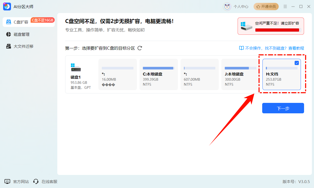Click the 官方网站 monitor icon

click(x=7, y=181)
